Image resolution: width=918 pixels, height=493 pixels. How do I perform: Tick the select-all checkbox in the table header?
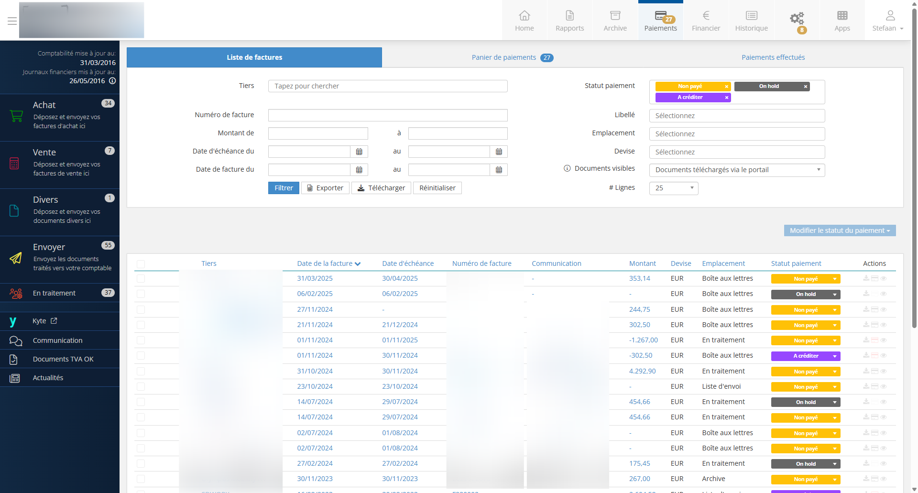(x=141, y=264)
